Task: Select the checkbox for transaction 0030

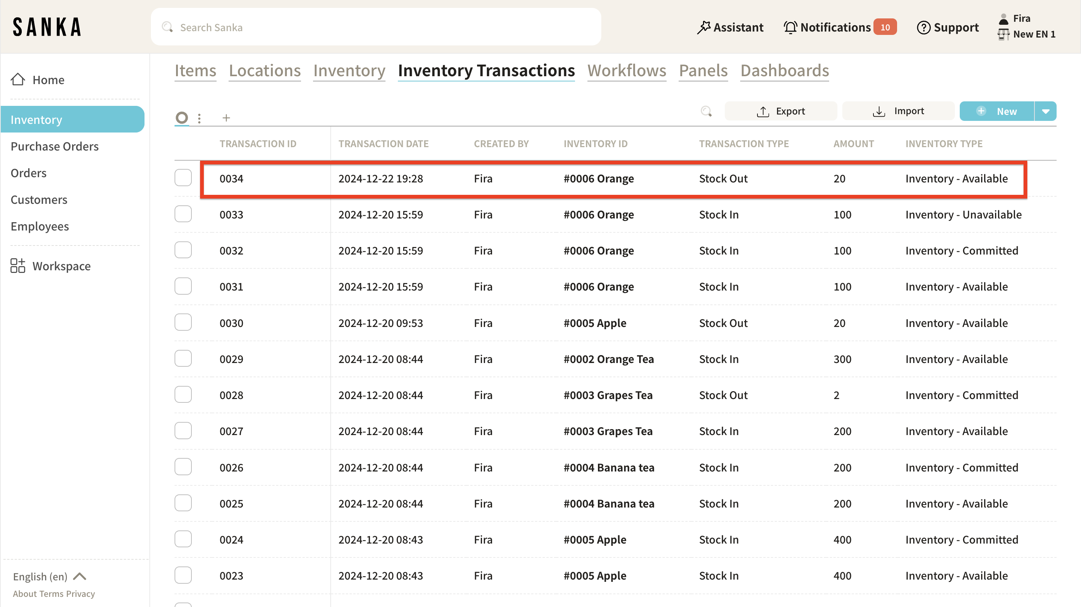Action: [183, 322]
